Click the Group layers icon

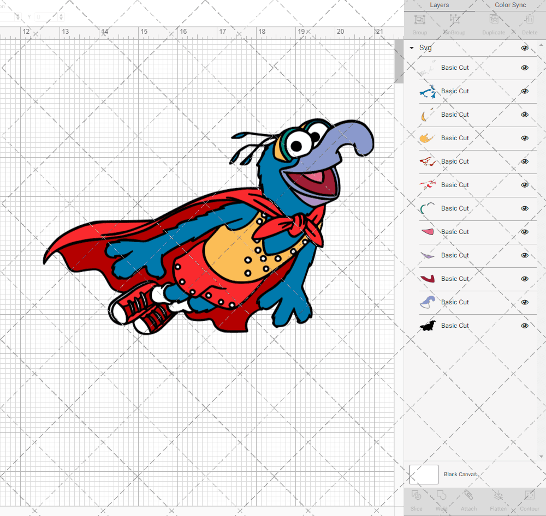point(419,20)
